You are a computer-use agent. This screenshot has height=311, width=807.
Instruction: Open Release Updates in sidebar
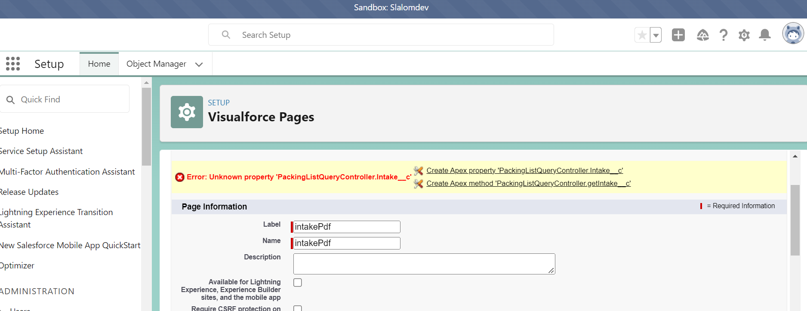coord(29,192)
